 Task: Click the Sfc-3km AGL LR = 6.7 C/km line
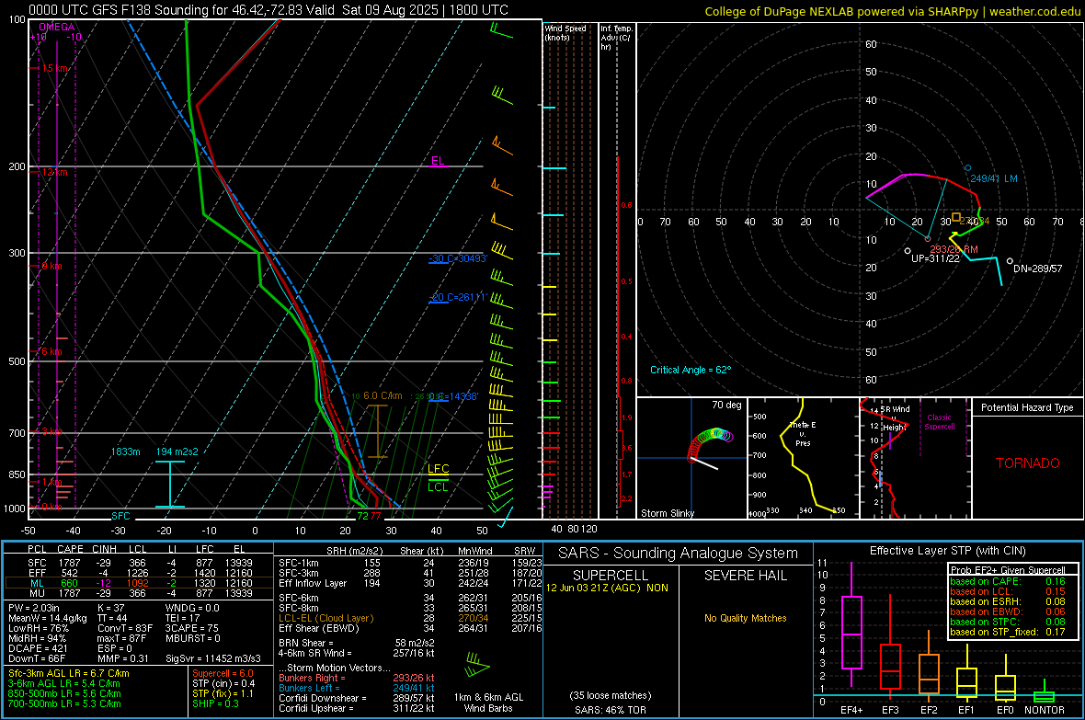[69, 673]
